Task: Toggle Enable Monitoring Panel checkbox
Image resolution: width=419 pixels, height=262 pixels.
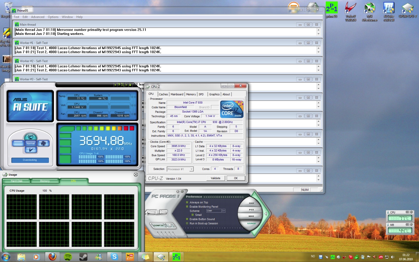Action: click(187, 206)
